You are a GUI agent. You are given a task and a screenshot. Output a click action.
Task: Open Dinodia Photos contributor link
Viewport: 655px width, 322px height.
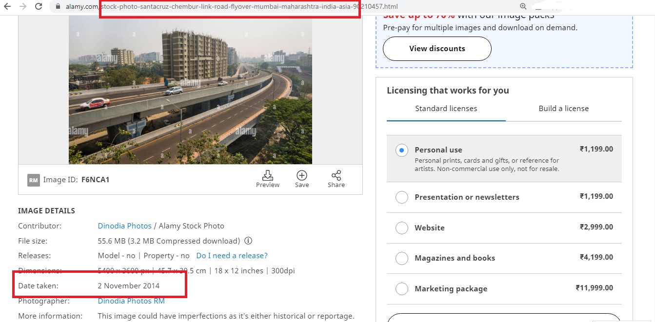(x=125, y=226)
